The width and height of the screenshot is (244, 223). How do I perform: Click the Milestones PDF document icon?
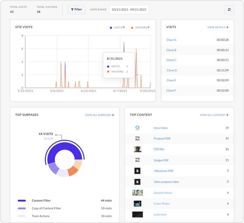(138, 171)
